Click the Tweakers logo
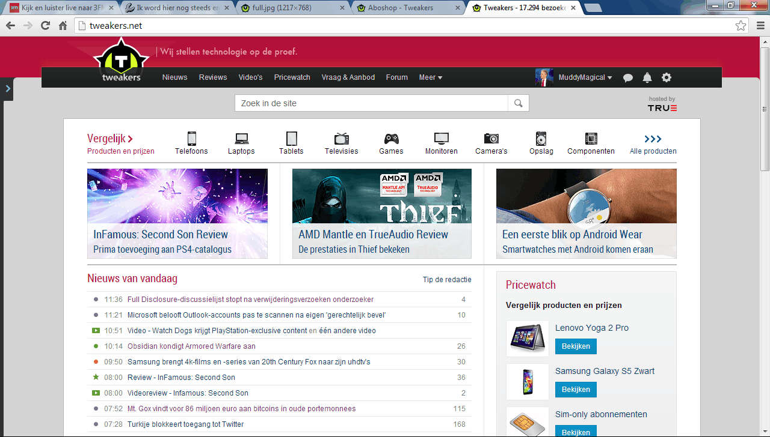The image size is (770, 437). click(121, 60)
